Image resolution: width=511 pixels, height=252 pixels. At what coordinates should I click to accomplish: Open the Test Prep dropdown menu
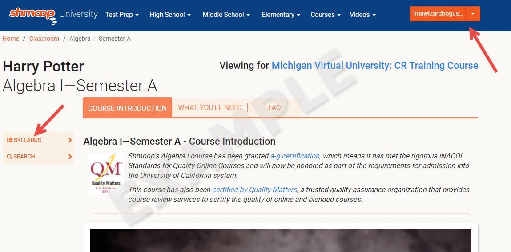coord(122,15)
